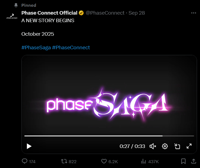View post analytics showing 437K views
Image resolution: width=200 pixels, height=168 pixels.
coord(144,162)
